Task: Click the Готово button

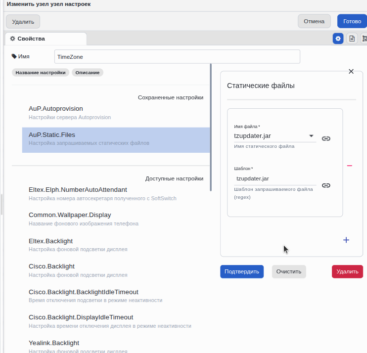Action: [x=352, y=21]
